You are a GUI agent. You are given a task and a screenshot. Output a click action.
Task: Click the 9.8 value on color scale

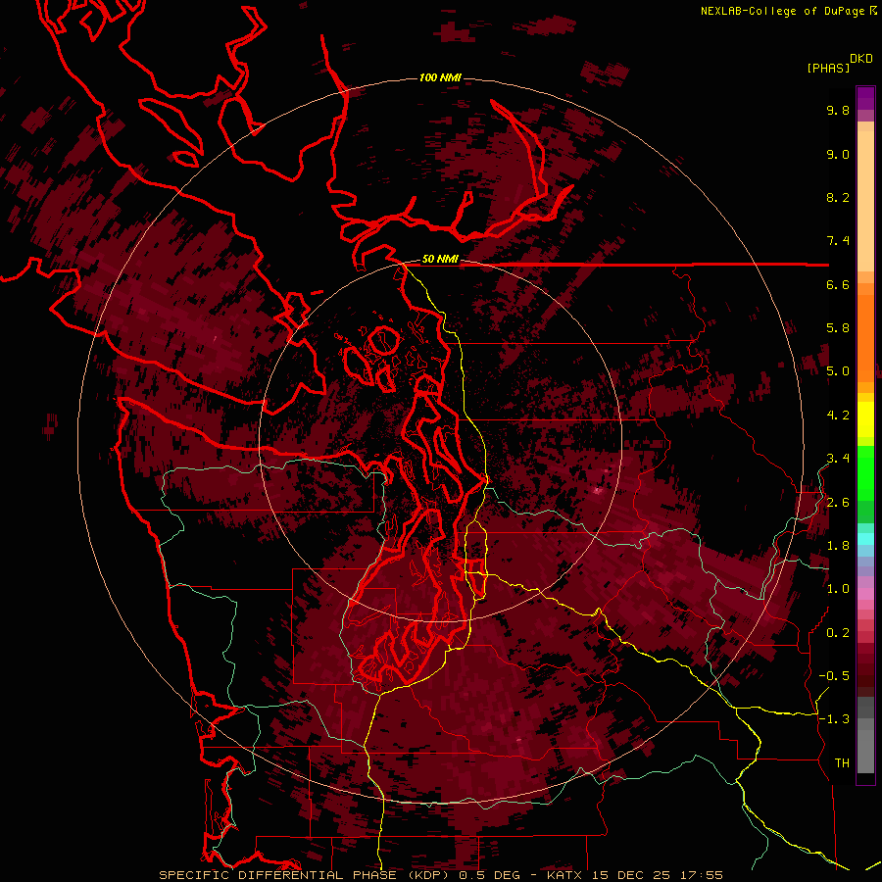[838, 110]
